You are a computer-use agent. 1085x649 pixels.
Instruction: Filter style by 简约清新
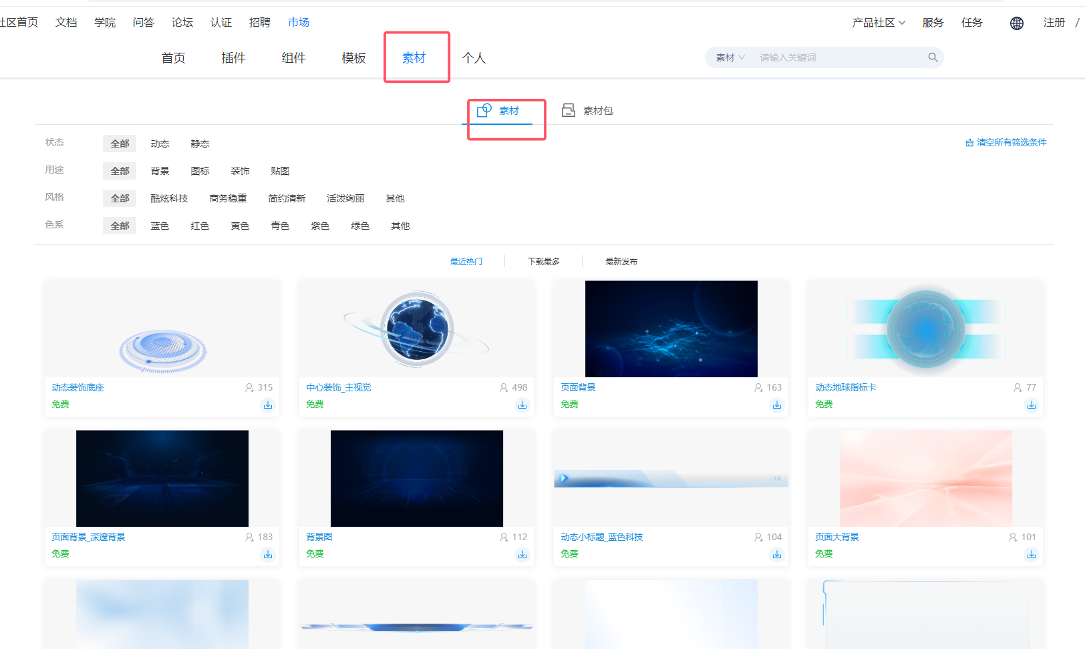tap(287, 198)
